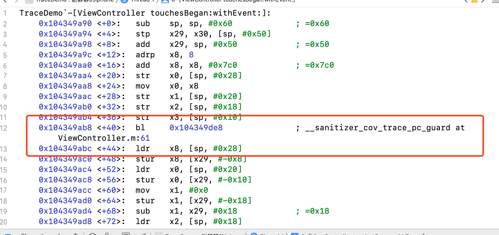The width and height of the screenshot is (499, 235).
Task: Click simulate location arrow in debug bar
Action: pyautogui.click(x=144, y=234)
